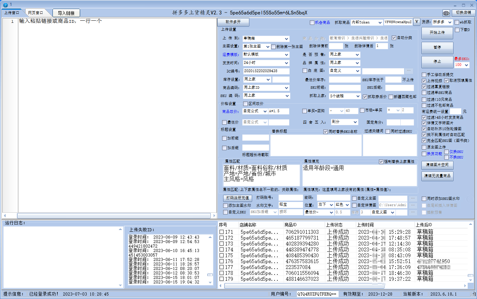Viewport: 477px width, 299px height.
Task: Click the blue P app icon in title bar
Action: (x=5, y=5)
